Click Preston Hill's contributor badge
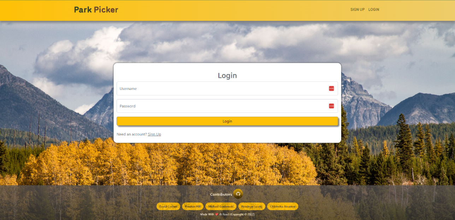 193,206
